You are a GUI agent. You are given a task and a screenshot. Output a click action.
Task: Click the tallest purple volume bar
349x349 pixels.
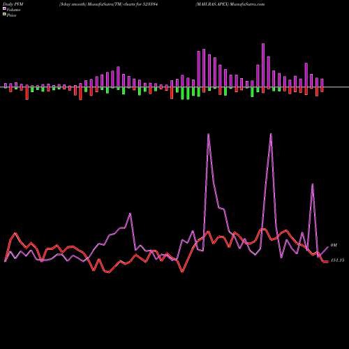tap(263, 65)
